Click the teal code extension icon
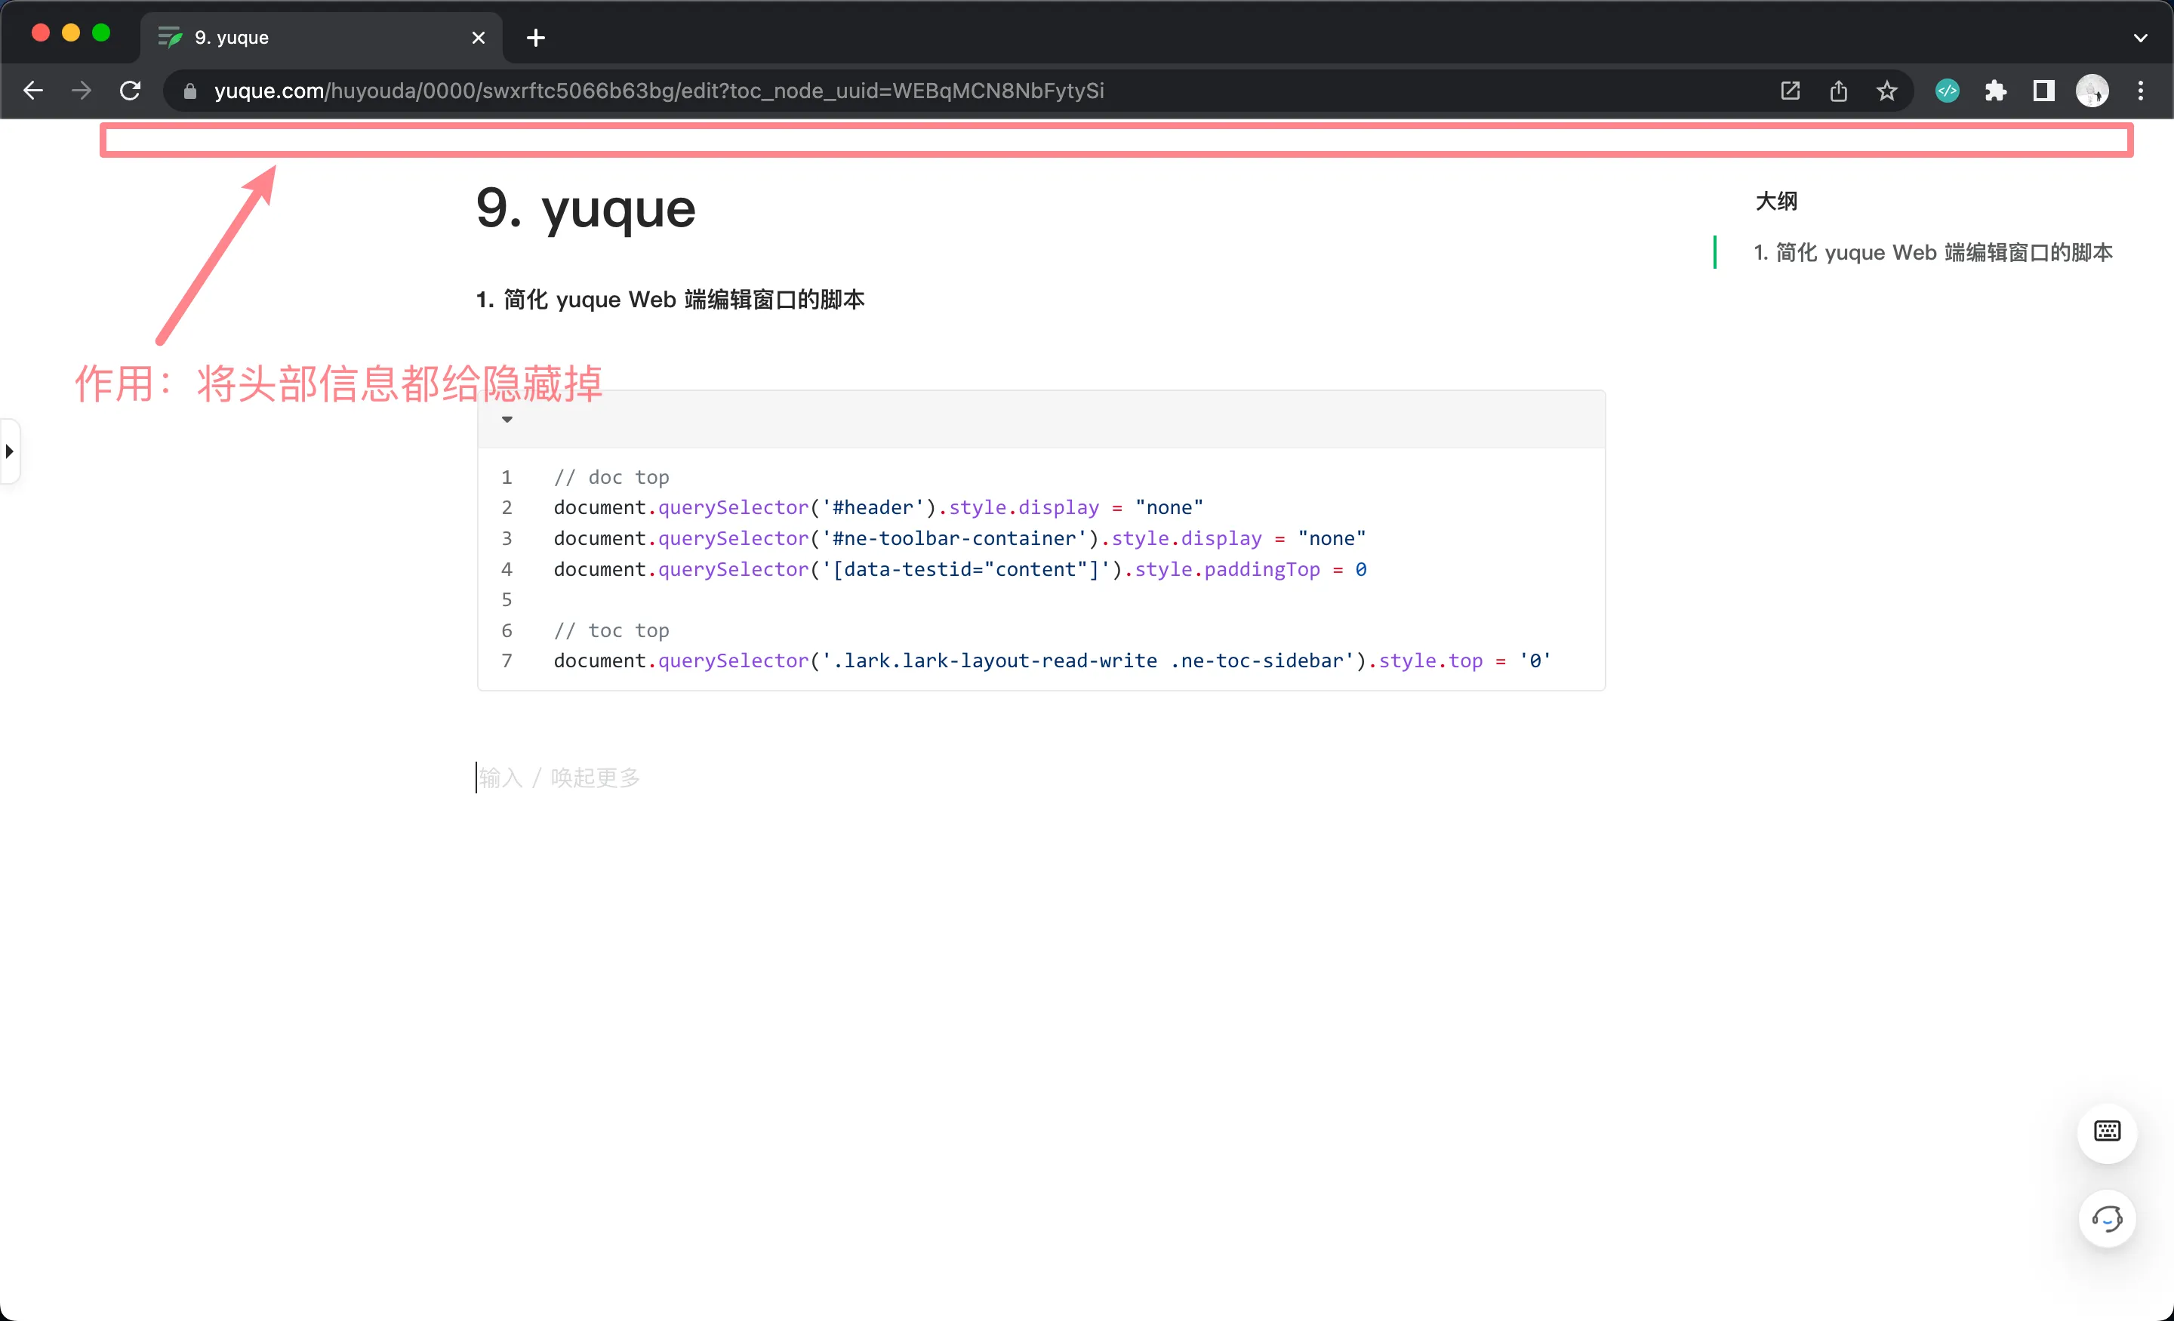Image resolution: width=2174 pixels, height=1321 pixels. [1946, 91]
